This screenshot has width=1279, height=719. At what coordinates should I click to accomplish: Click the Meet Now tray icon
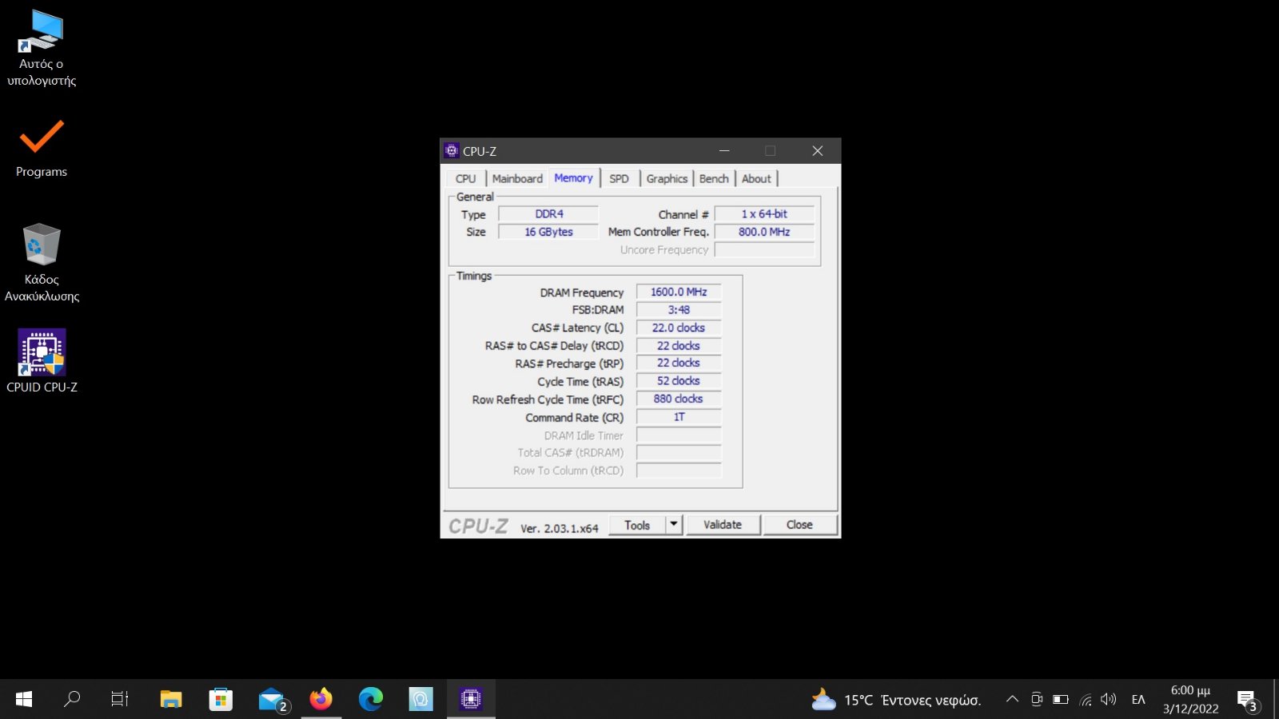(x=1037, y=700)
